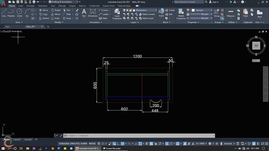Screen dimensions: 269x151
Task: Choose the Scale tool
Action: pyautogui.click(x=55, y=18)
